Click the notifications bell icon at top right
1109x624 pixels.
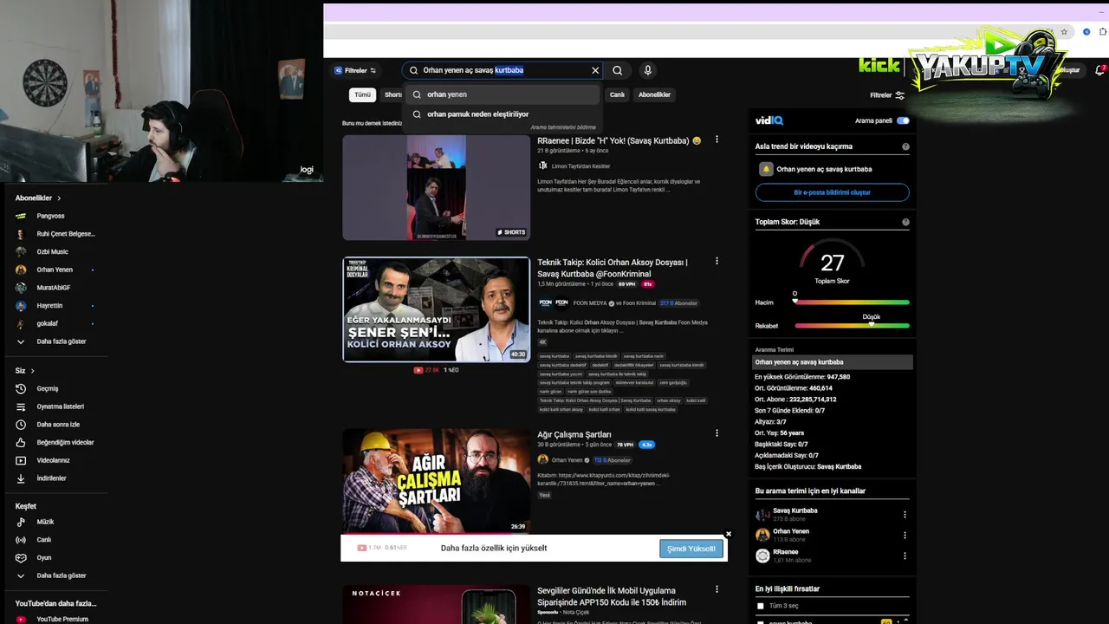pos(1099,70)
